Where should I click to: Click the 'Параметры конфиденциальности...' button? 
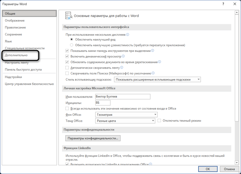click(93, 138)
